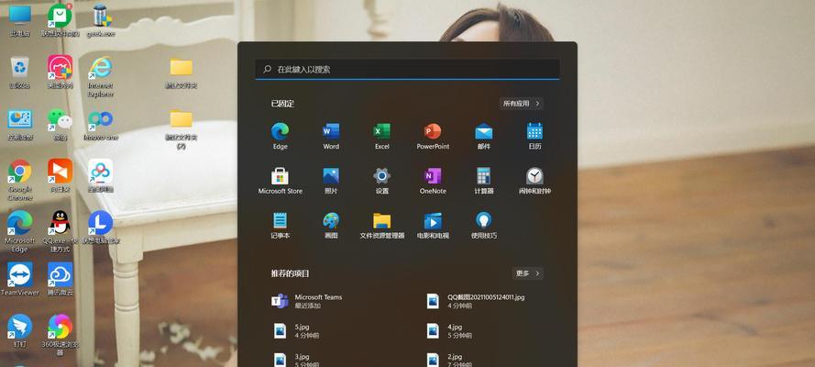Select the 联想电脑管家 desktop shortcut
This screenshot has width=815, height=367.
pos(100,228)
